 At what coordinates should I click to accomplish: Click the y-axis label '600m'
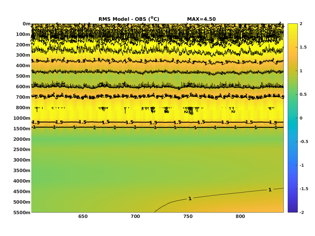pyautogui.click(x=23, y=87)
